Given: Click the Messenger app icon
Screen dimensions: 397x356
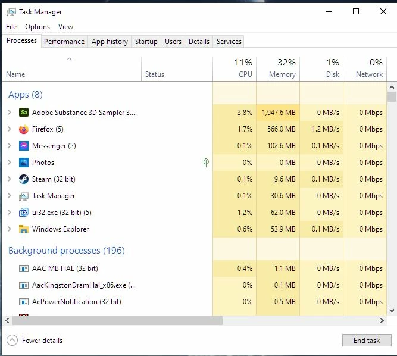Looking at the screenshot, I should [24, 146].
